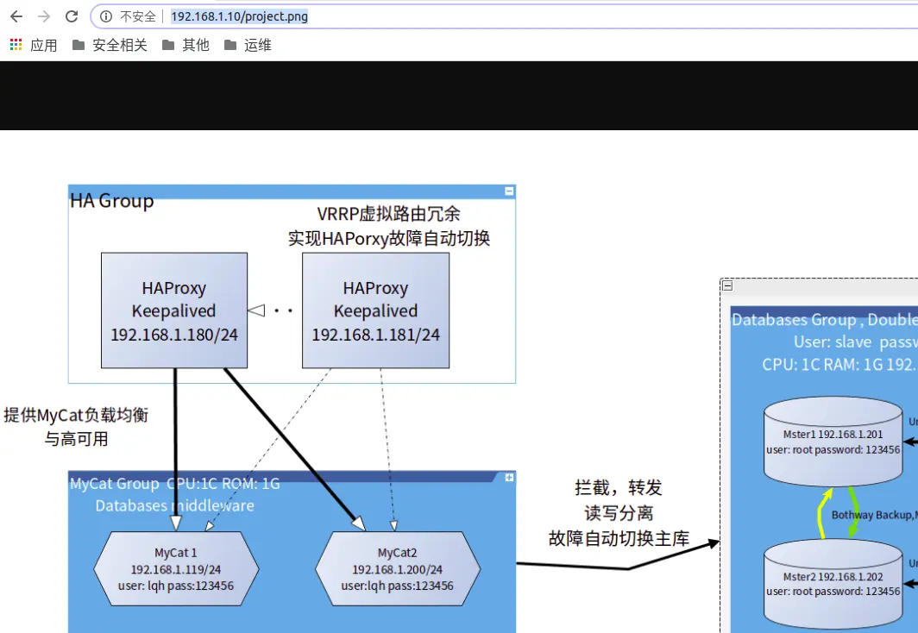Collapse the HA Group box minus icon
Viewport: 918px width, 633px height.
509,191
